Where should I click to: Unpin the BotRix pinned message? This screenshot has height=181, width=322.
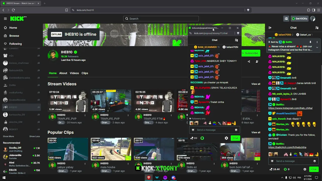click(x=310, y=42)
